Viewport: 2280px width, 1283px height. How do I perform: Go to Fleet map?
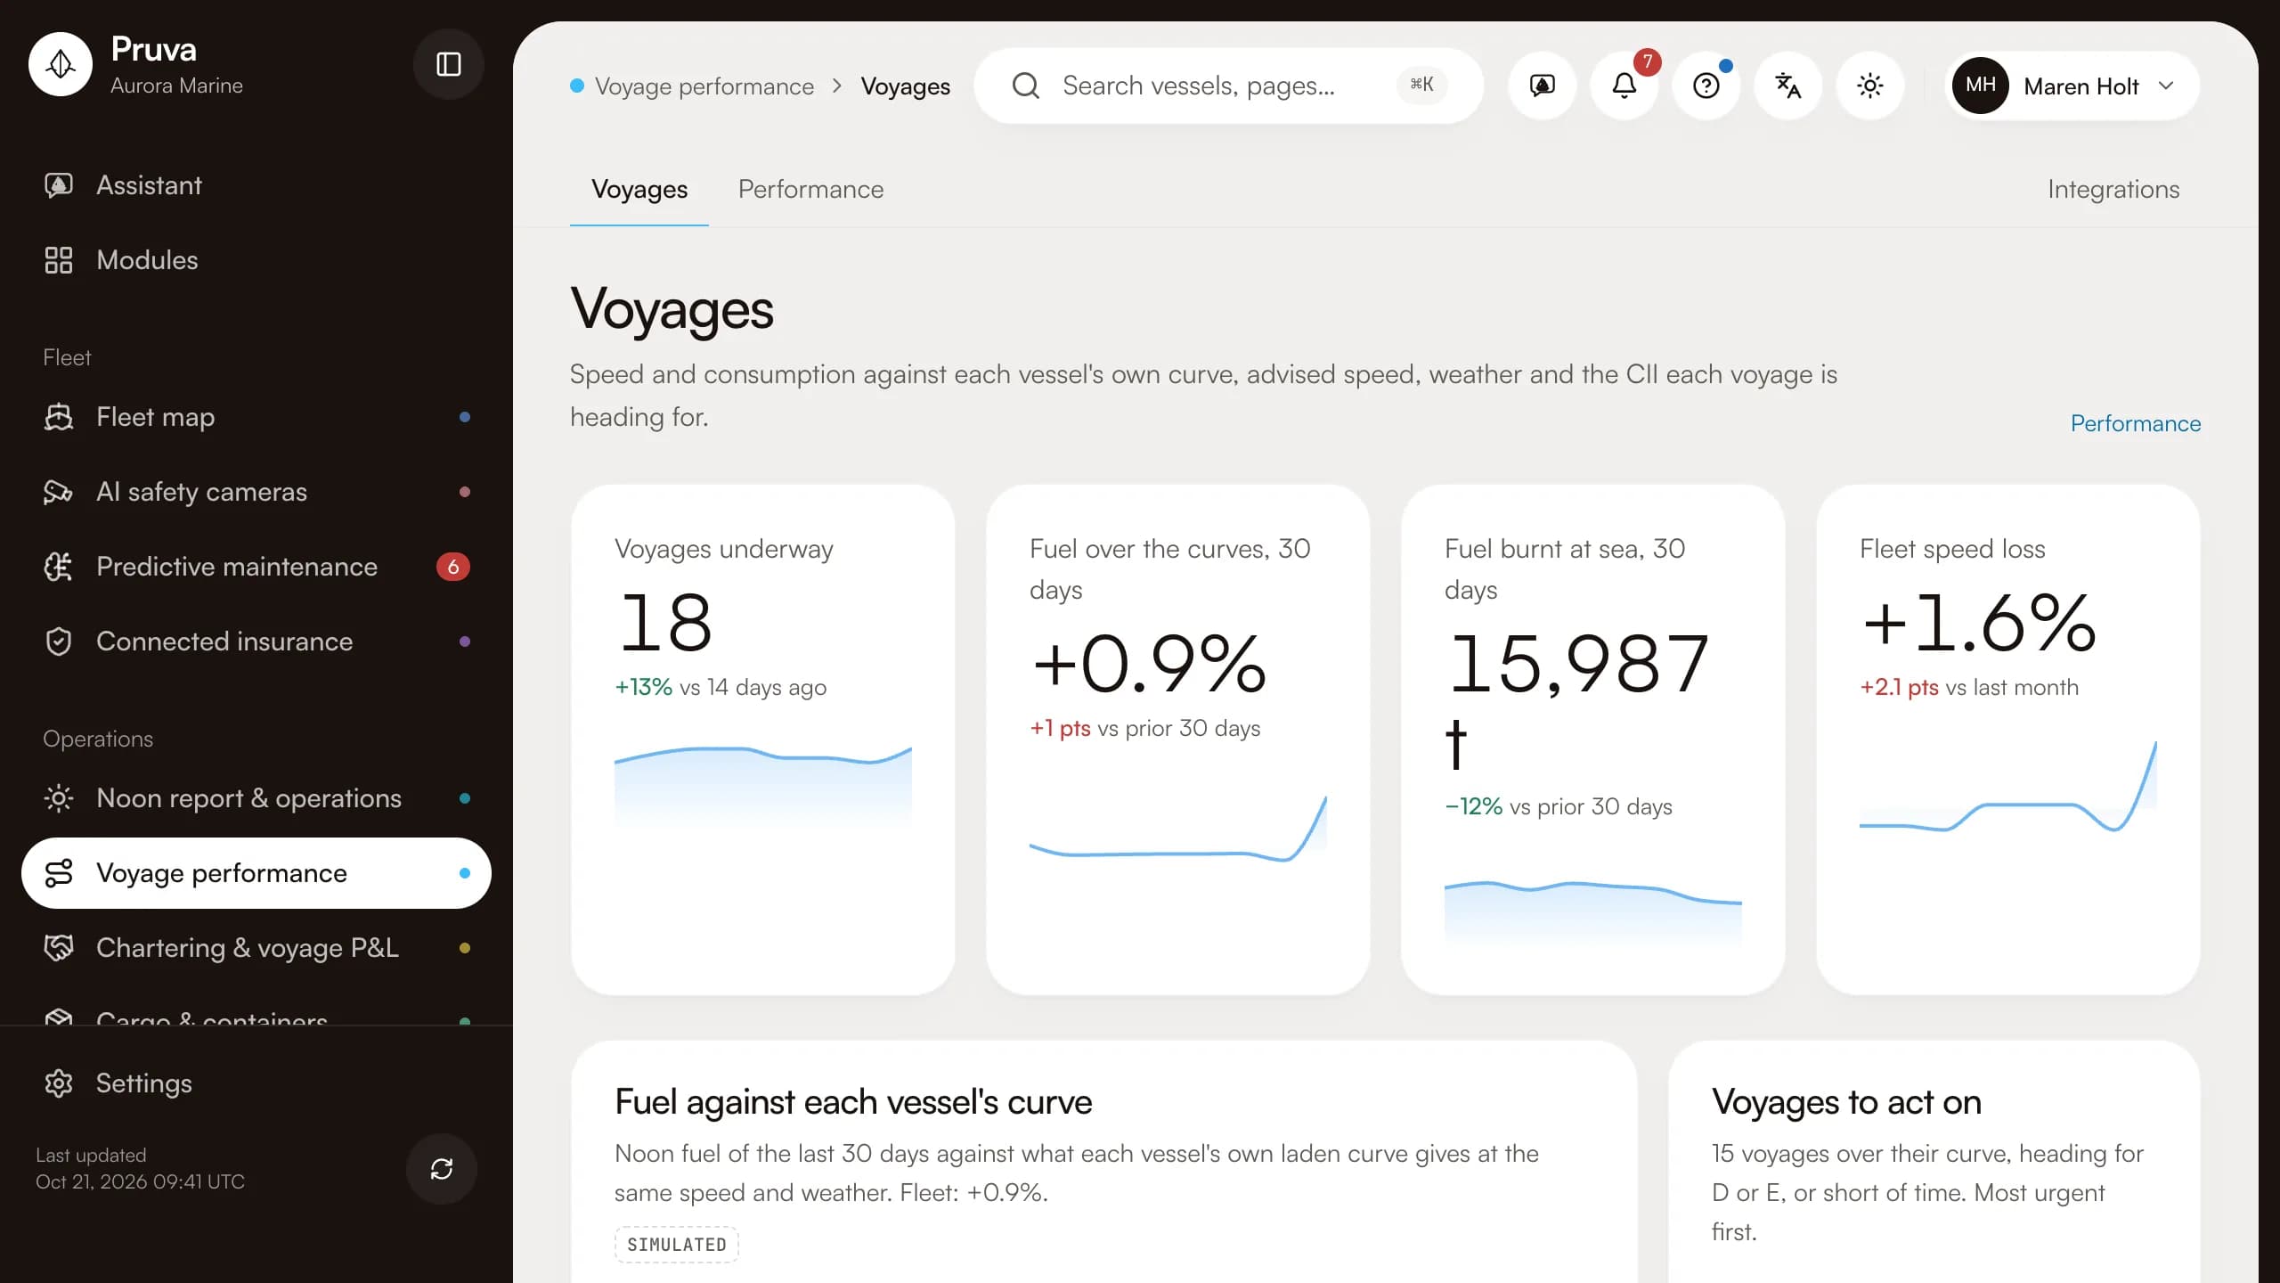[256, 417]
